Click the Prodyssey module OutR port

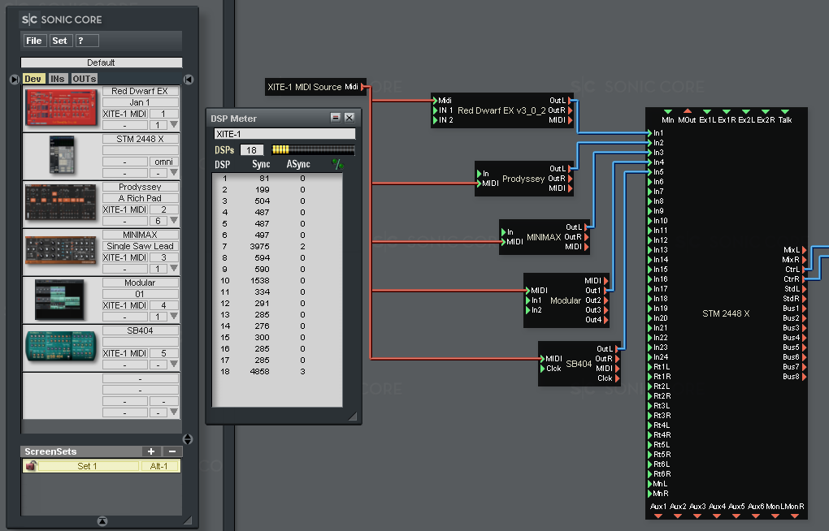(x=571, y=179)
